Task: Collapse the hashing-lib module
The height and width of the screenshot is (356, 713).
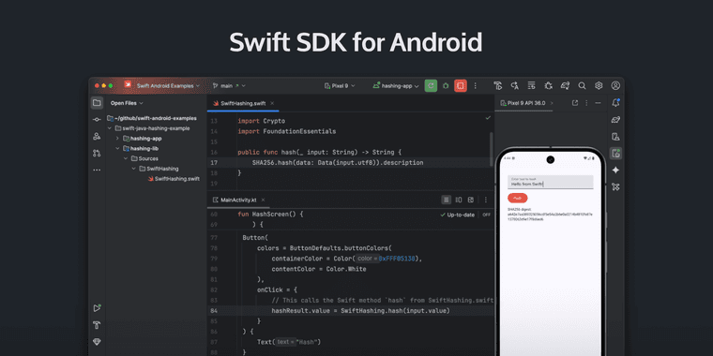Action: click(x=117, y=148)
